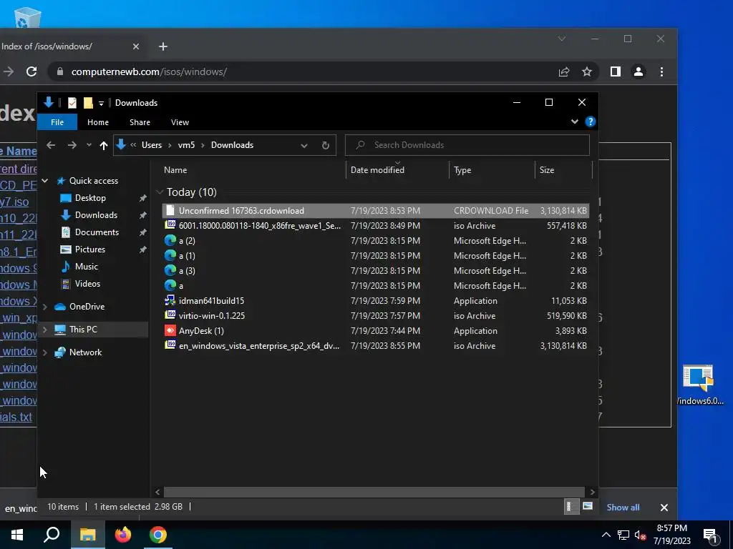The width and height of the screenshot is (733, 549).
Task: Close the Index of /isos/windows/ tab
Action: (x=135, y=46)
